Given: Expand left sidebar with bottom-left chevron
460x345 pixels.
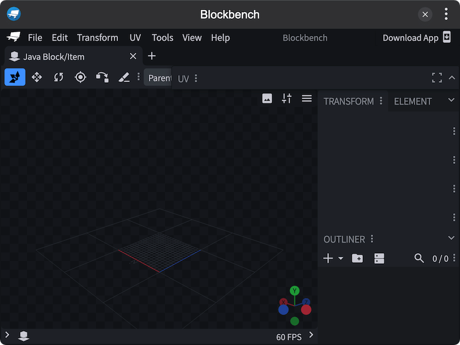Looking at the screenshot, I should pos(7,335).
